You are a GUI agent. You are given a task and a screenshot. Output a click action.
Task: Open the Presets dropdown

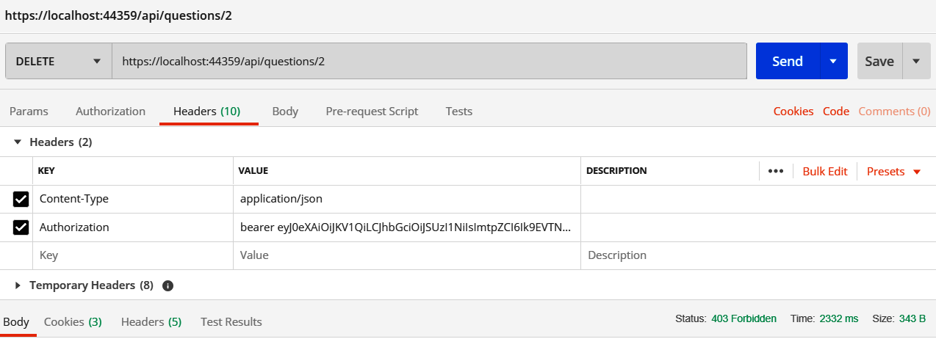tap(893, 171)
